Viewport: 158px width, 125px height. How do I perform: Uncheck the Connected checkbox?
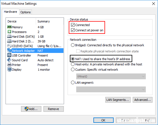(73, 25)
